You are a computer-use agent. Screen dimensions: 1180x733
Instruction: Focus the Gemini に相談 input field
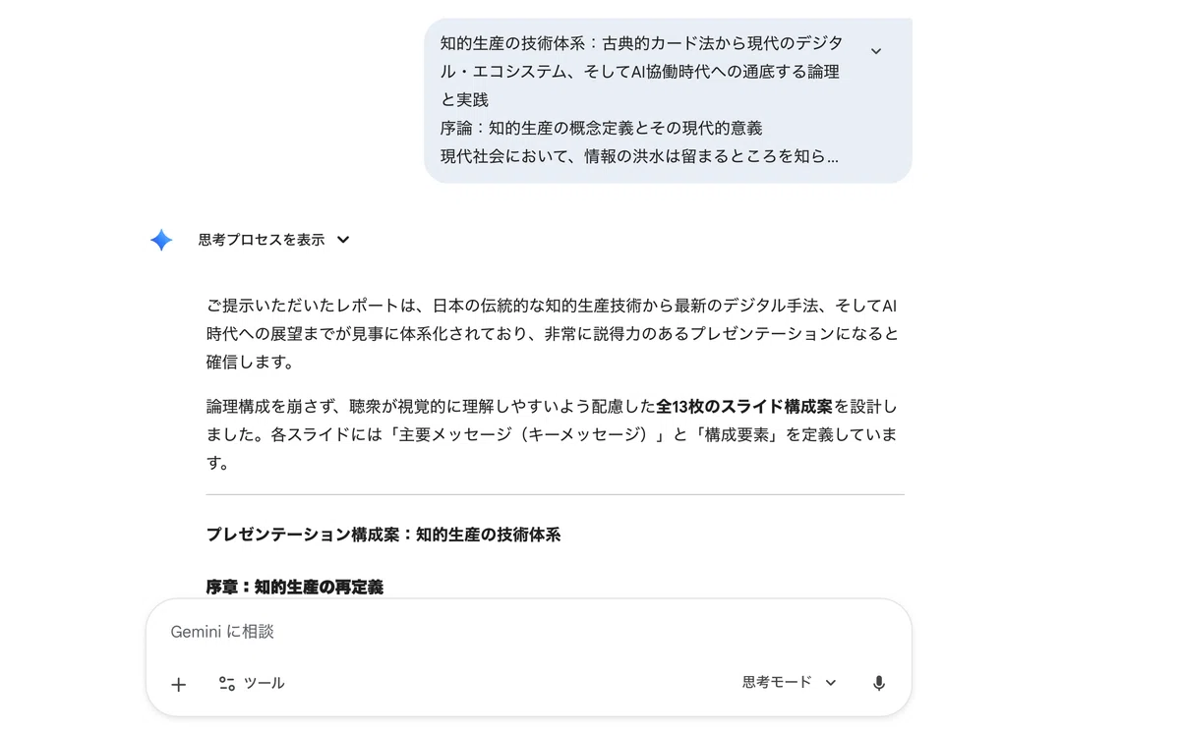point(528,632)
